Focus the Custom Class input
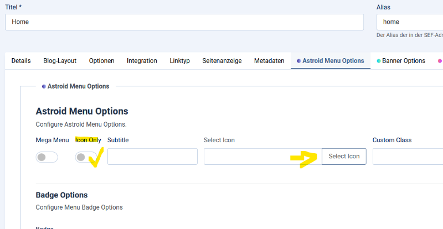443x229 pixels. tap(408, 157)
